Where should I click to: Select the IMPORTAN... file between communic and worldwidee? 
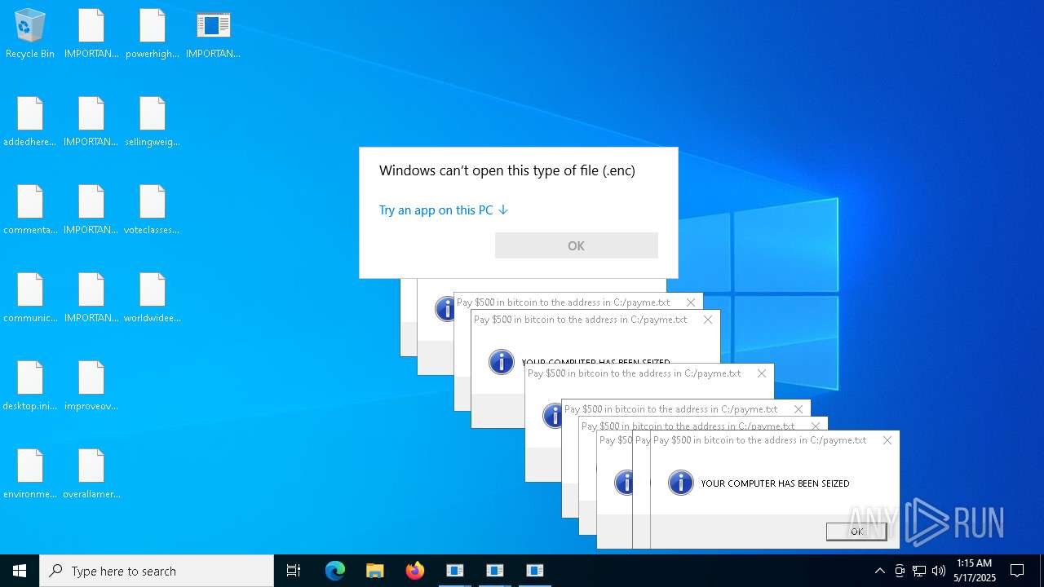(91, 298)
